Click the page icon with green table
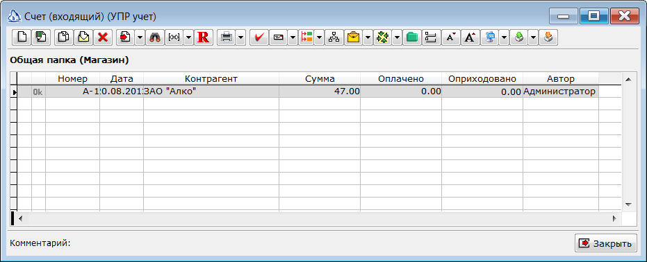Viewport: 647px width, 262px height. 41,37
